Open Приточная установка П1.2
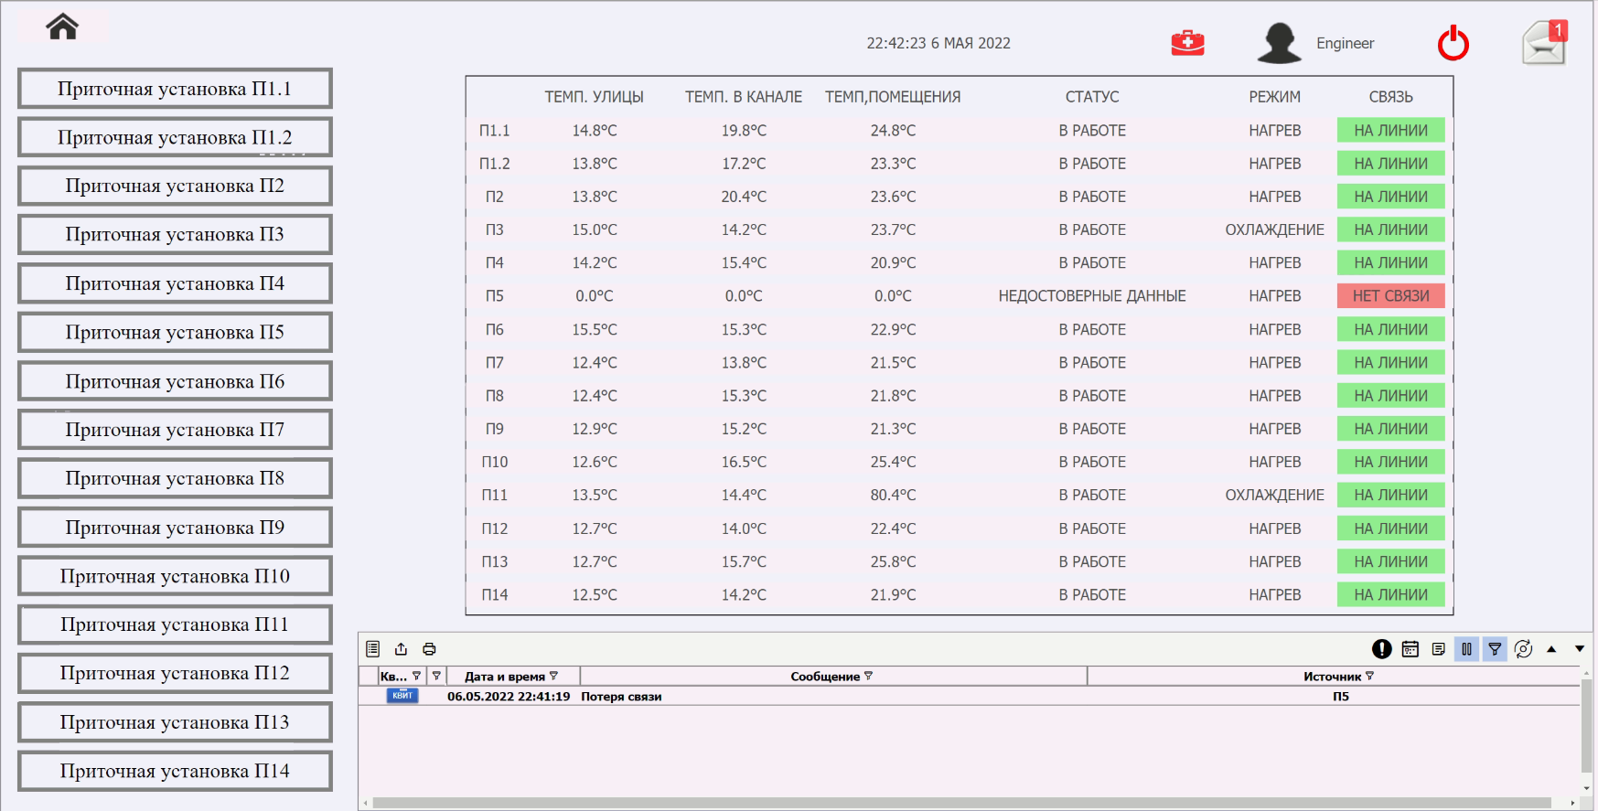The width and height of the screenshot is (1598, 811). [x=175, y=137]
